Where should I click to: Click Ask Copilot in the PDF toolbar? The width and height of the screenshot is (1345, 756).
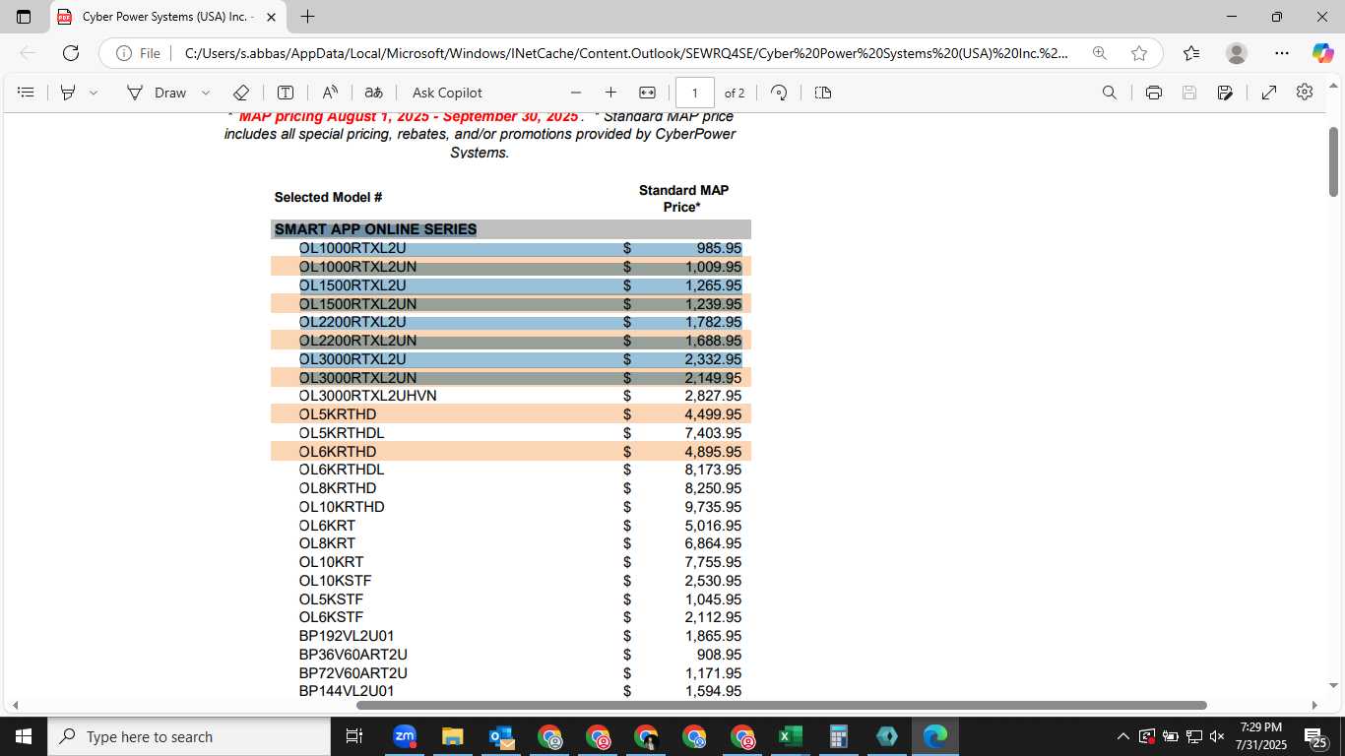point(447,93)
